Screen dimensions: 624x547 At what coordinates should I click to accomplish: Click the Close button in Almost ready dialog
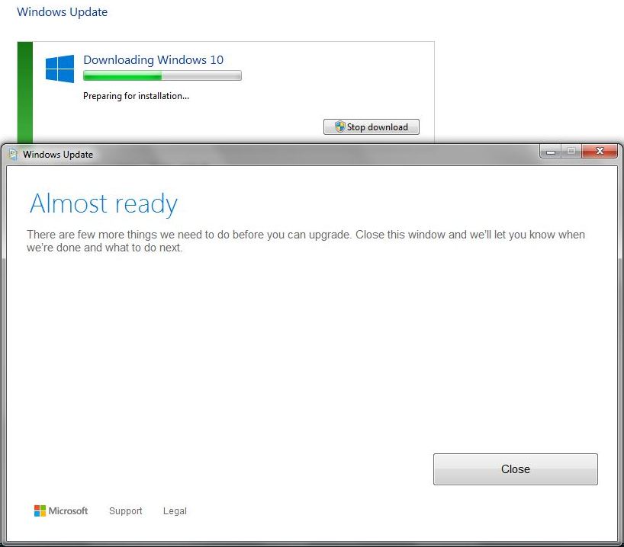516,469
